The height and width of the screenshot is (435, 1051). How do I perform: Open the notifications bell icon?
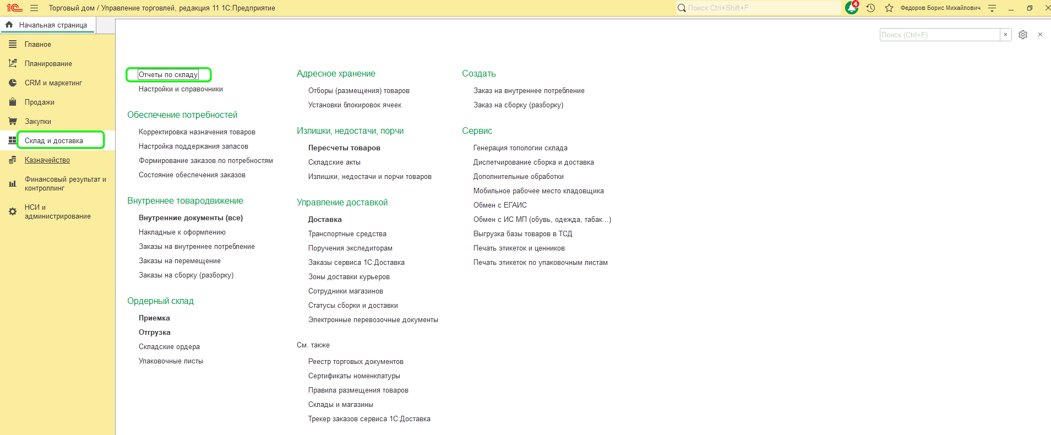(x=851, y=8)
